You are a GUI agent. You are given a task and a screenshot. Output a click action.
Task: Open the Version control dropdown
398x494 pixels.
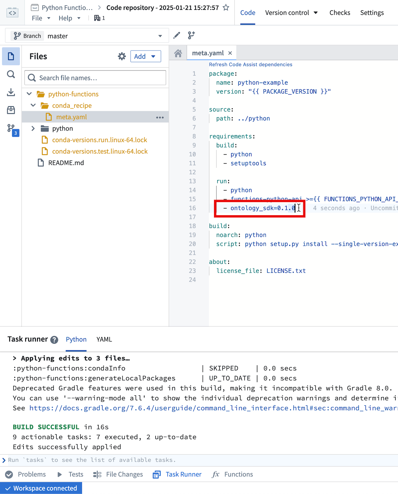pos(291,13)
